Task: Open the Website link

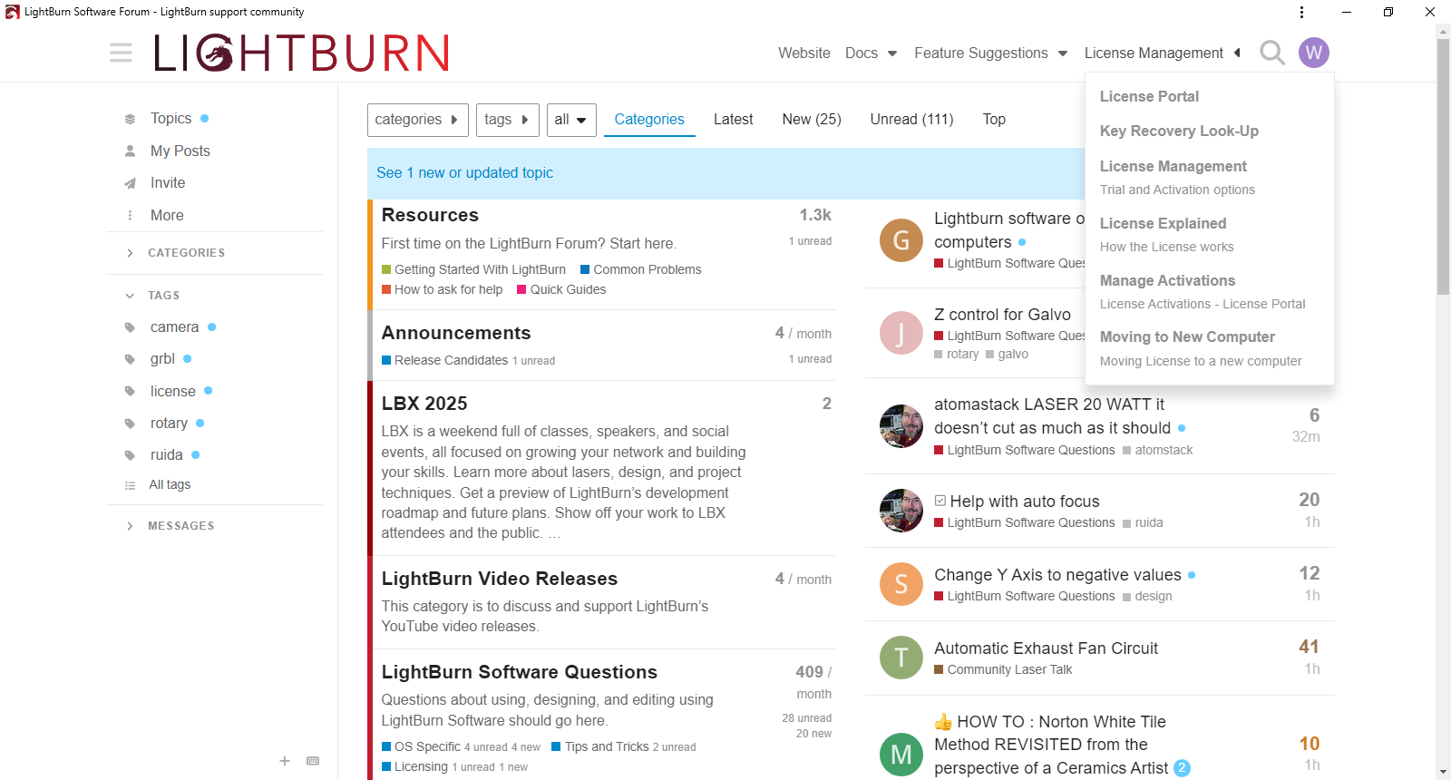Action: [x=803, y=54]
